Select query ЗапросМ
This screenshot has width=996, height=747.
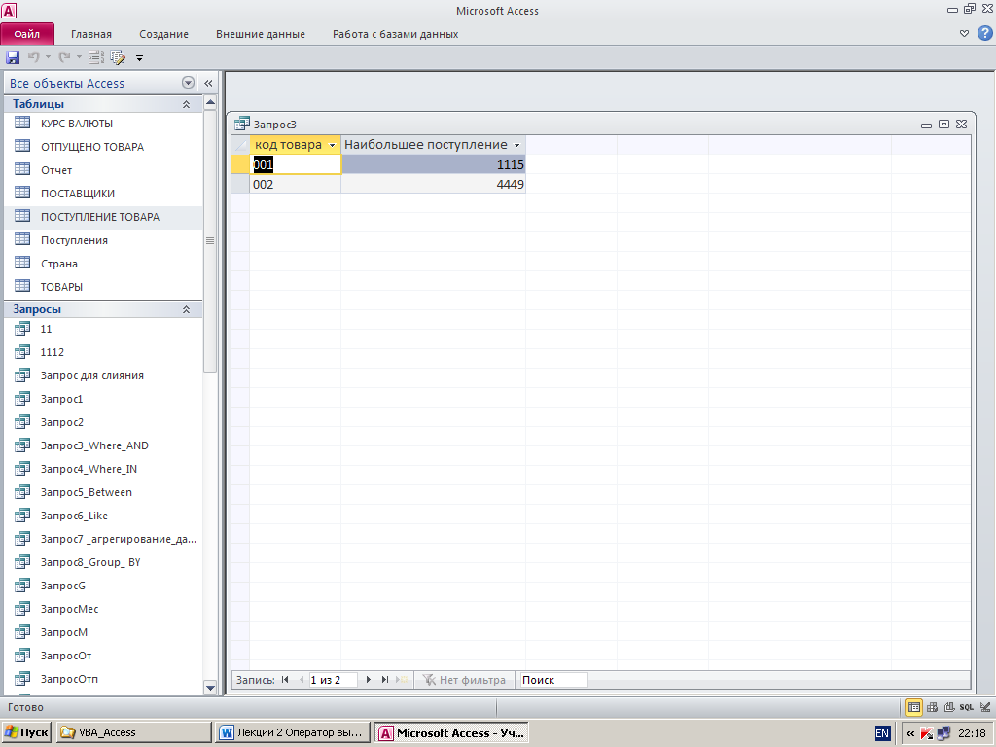[x=103, y=632]
